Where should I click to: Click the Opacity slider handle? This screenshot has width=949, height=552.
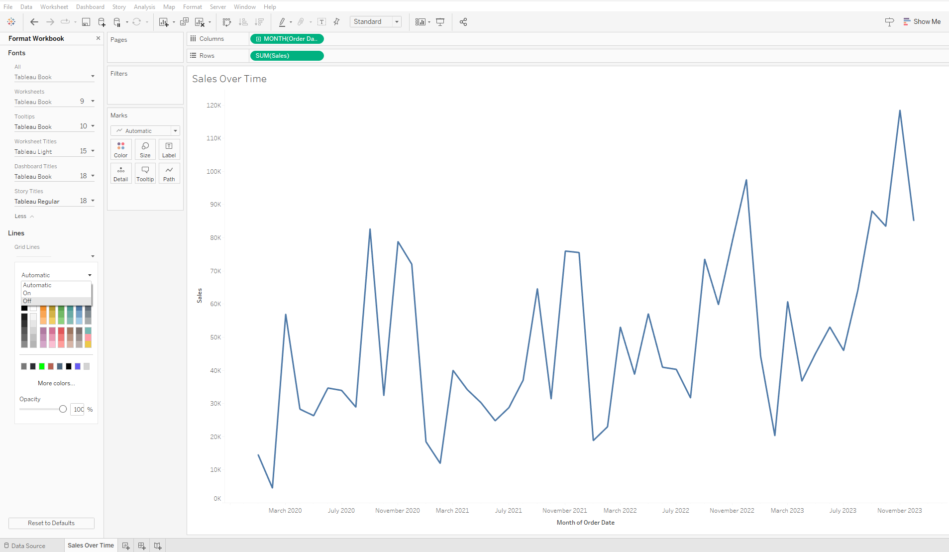63,409
